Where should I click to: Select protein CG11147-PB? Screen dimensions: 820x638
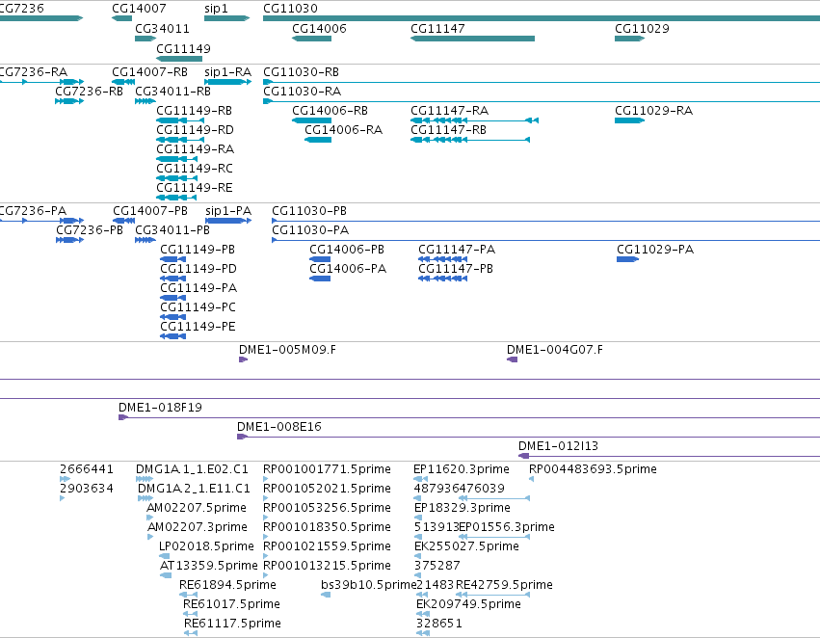pyautogui.click(x=443, y=279)
